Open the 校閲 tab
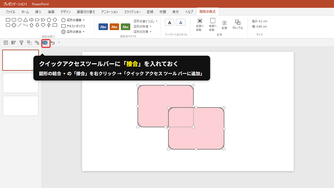The image size is (334, 188). pos(163,12)
